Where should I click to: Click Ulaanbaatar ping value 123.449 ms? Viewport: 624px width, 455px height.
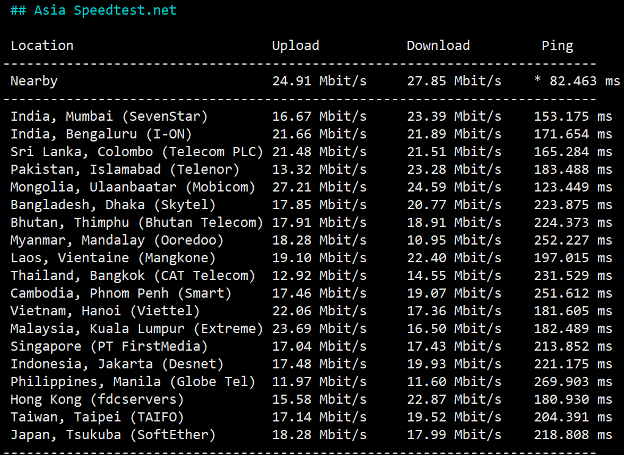coord(573,187)
